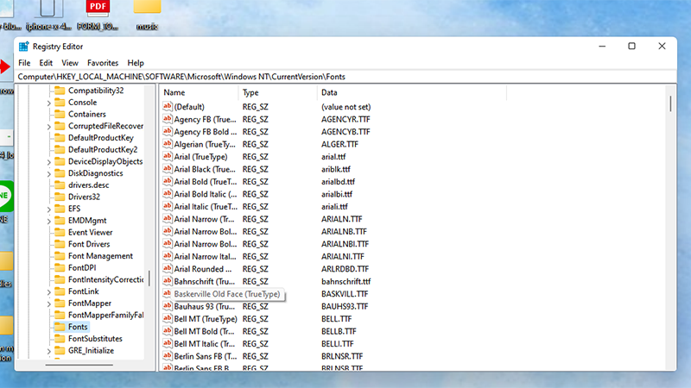Screen dimensions: 691x388
Task: Select the Arial Bold Italic value name
Action: (x=205, y=194)
